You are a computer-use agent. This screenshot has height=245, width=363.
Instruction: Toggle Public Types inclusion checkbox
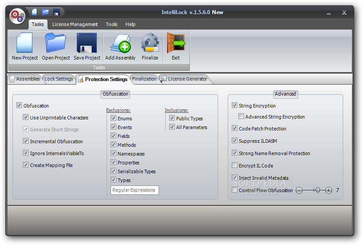172,118
